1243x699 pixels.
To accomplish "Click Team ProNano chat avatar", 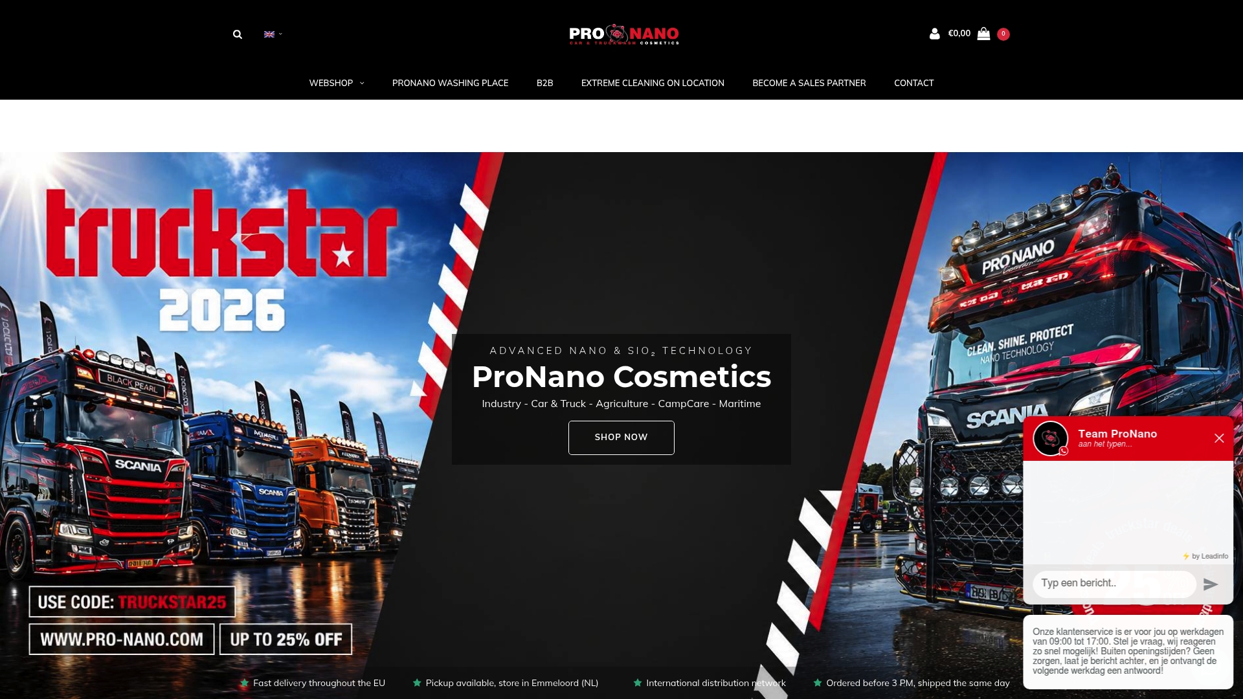I will point(1050,438).
